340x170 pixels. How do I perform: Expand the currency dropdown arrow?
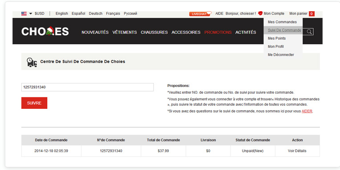31,13
